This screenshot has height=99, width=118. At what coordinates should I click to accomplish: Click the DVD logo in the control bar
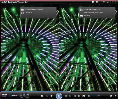[4, 96]
